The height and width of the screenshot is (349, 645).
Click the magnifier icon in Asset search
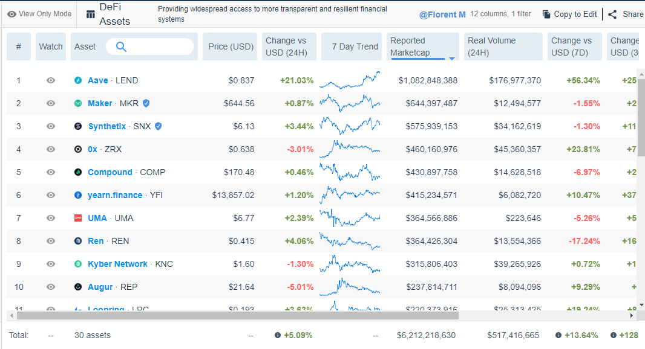121,46
